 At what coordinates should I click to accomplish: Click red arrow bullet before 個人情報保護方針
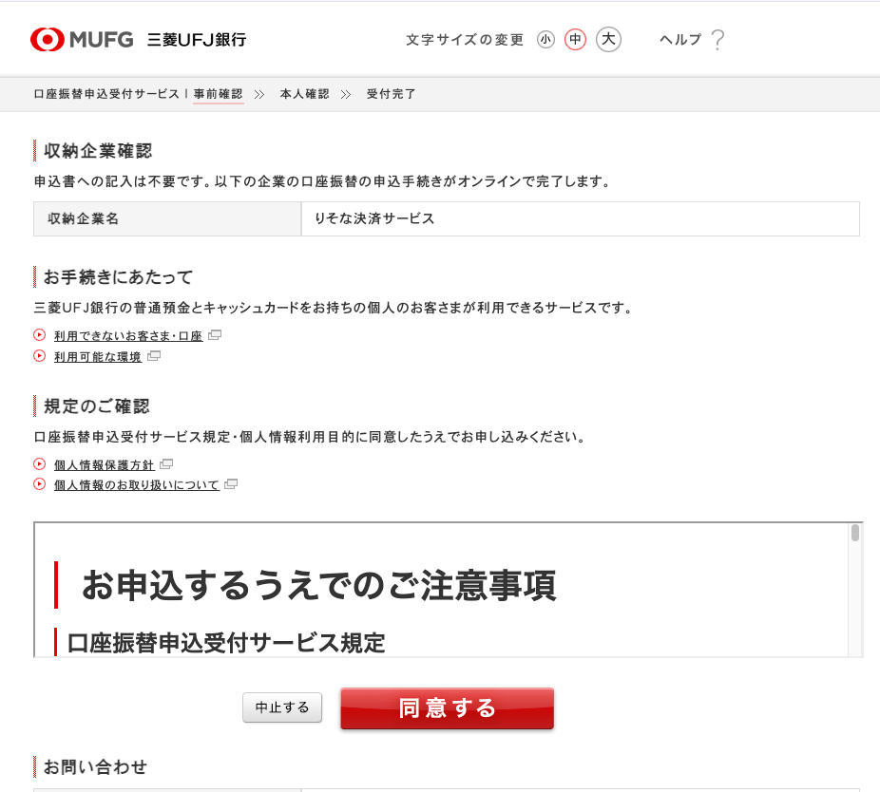point(39,463)
